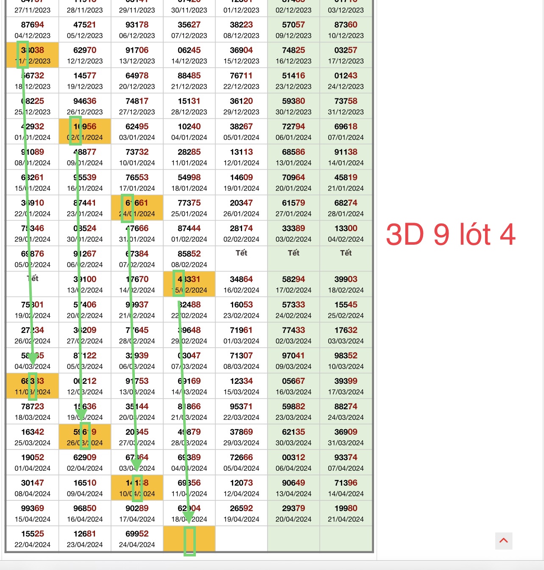Click highlighted result 14138 dated 10/04/2024
544x570 pixels.
click(137, 488)
